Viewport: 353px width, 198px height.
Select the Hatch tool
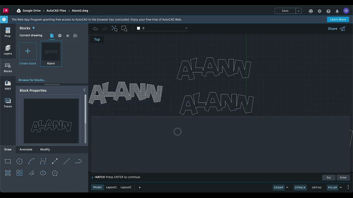[x=8, y=173]
